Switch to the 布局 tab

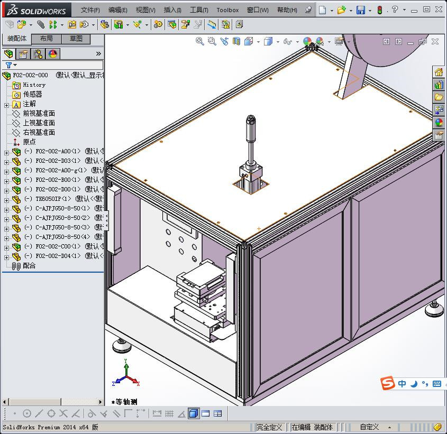click(x=47, y=39)
